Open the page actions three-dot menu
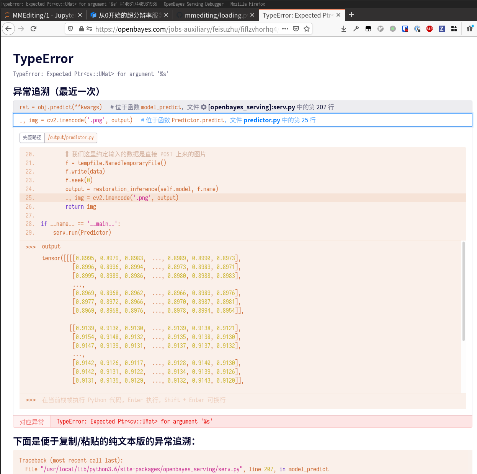Screen dimensions: 477x474 tap(285, 29)
